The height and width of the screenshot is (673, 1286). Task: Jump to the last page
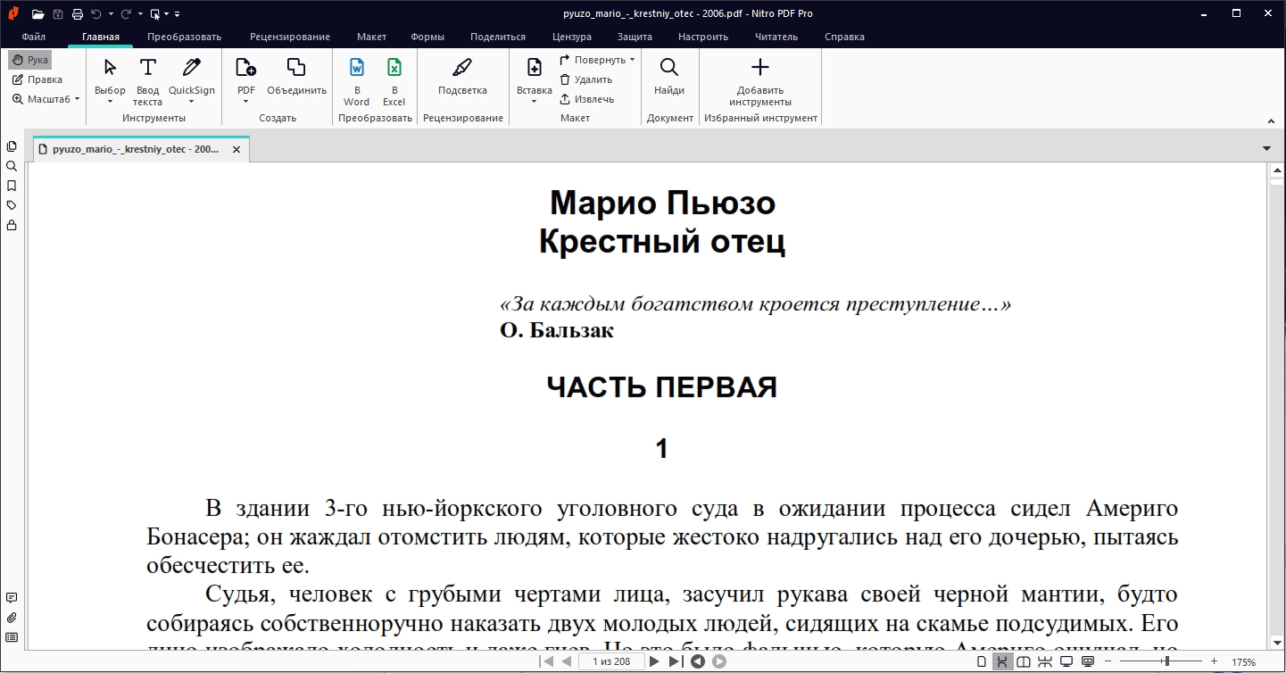pos(676,661)
